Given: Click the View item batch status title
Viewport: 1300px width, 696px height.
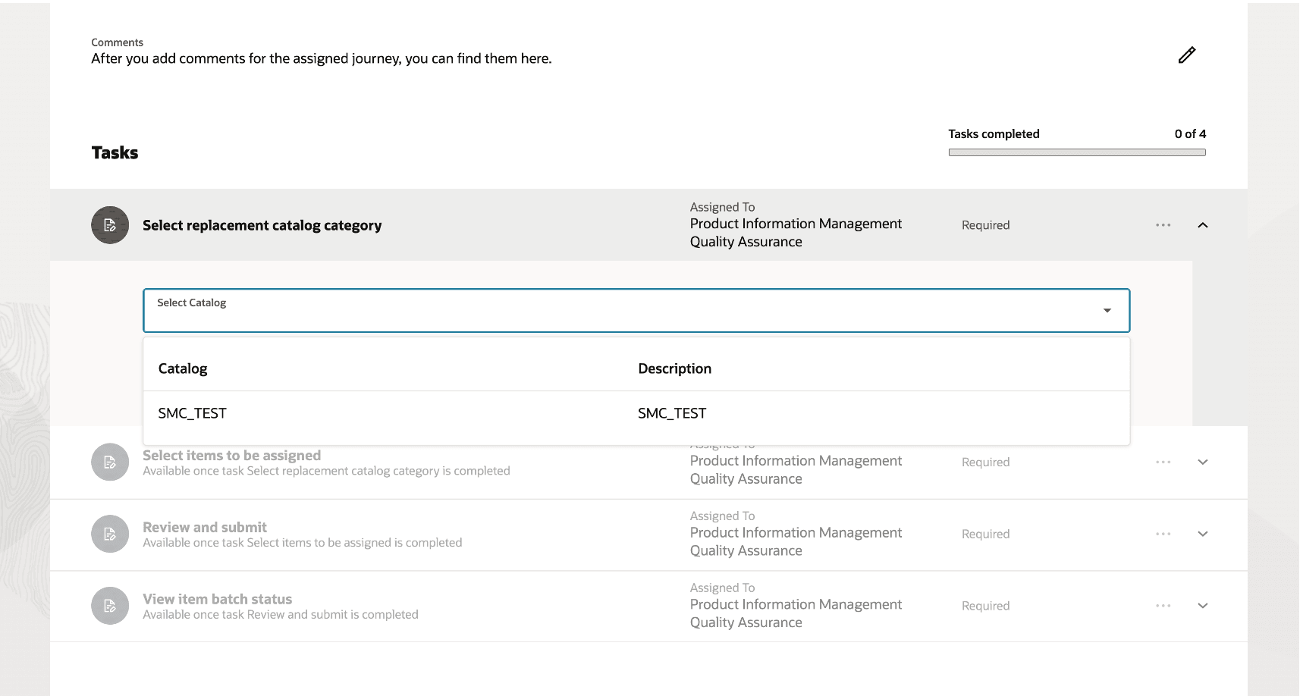Looking at the screenshot, I should pyautogui.click(x=218, y=599).
